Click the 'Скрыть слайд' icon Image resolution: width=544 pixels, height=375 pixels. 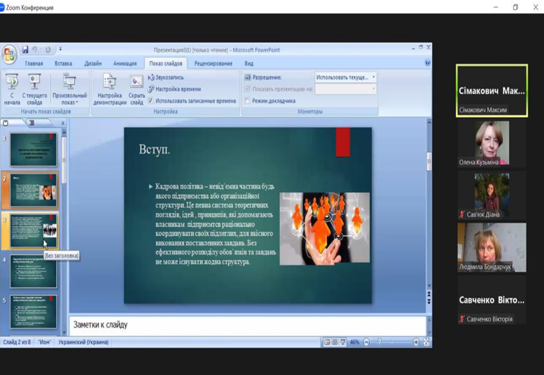(136, 82)
